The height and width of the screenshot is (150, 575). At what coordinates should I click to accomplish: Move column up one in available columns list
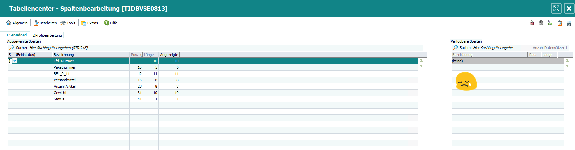click(x=567, y=66)
